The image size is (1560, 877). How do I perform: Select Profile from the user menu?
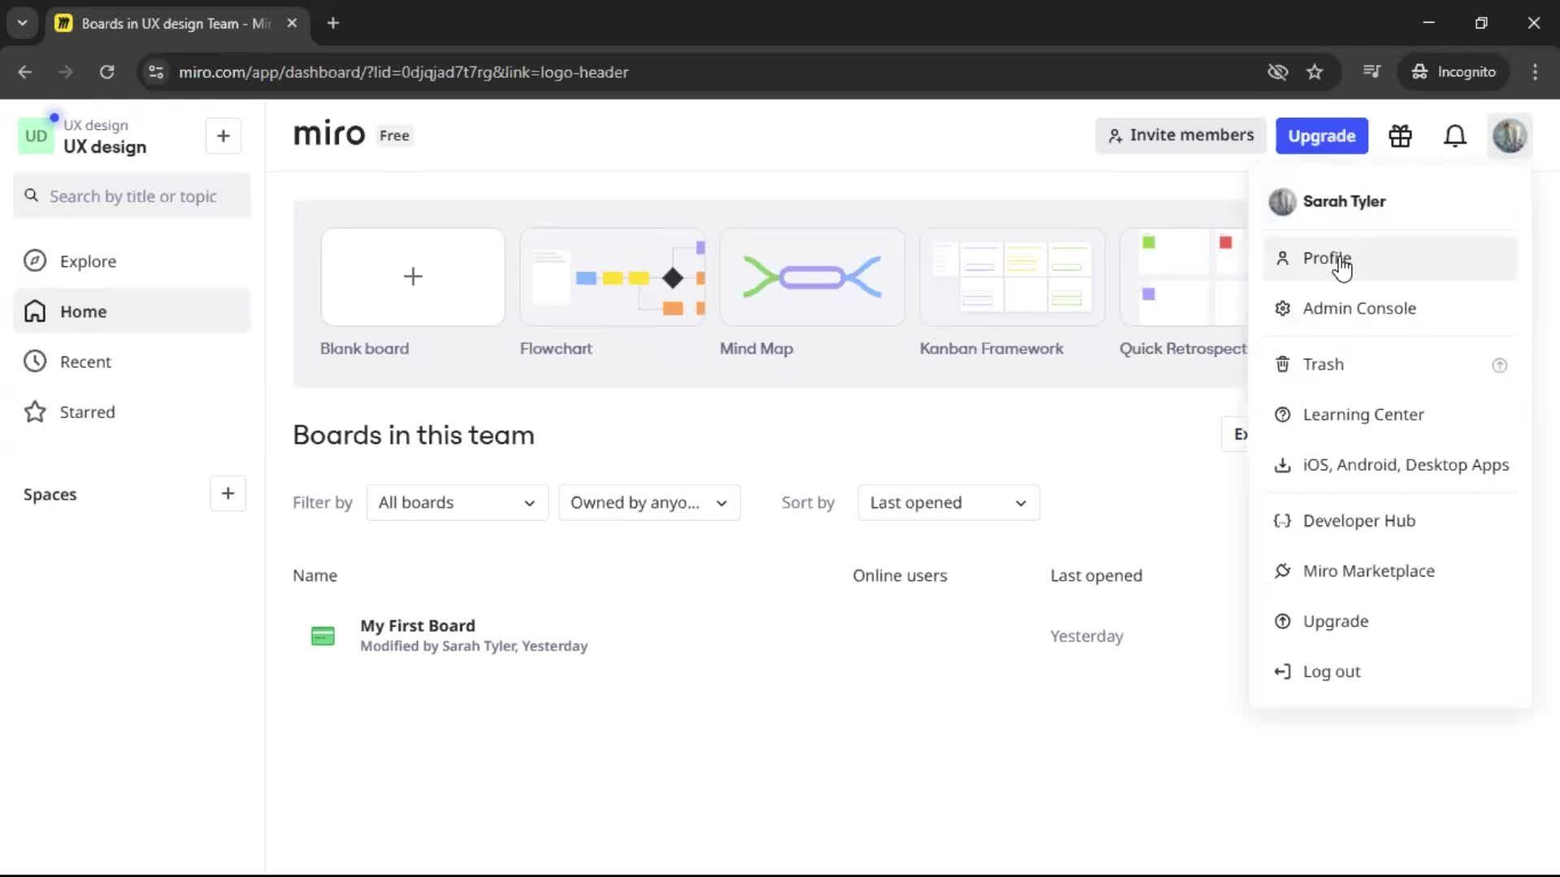click(x=1389, y=258)
